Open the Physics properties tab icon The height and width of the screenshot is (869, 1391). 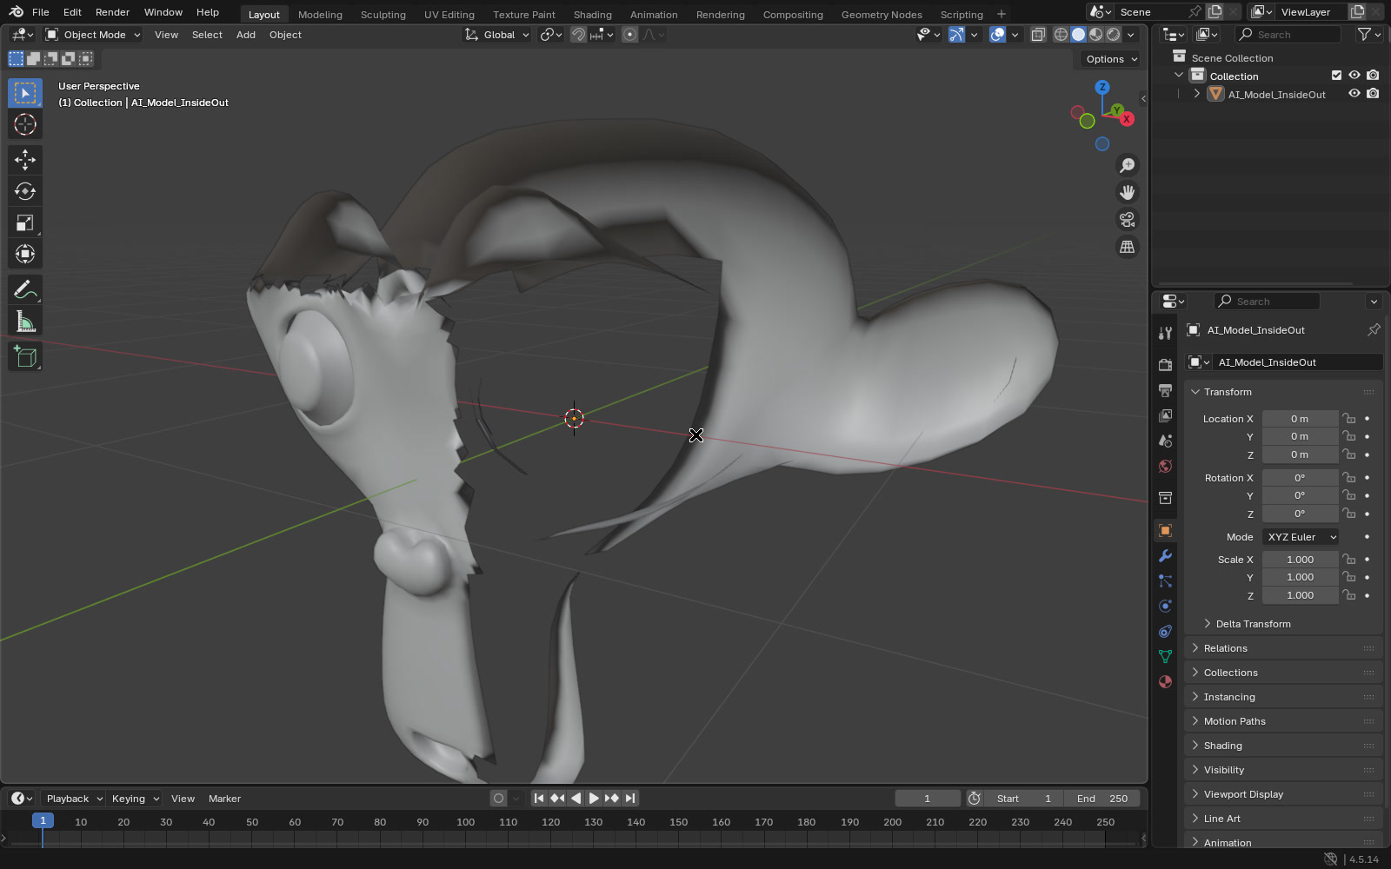1166,607
